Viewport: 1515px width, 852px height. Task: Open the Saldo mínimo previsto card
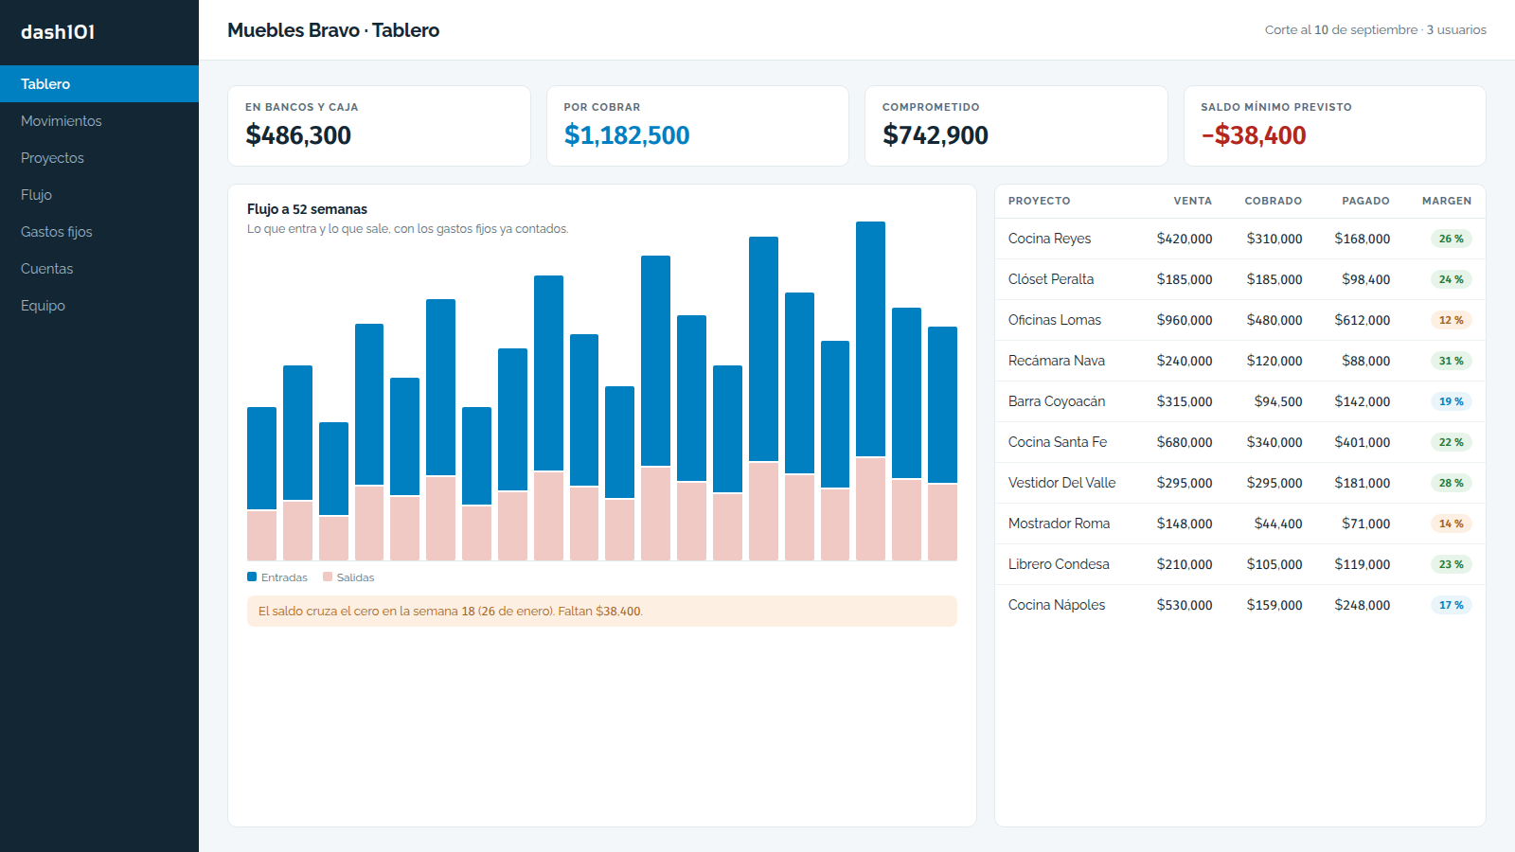(1334, 126)
